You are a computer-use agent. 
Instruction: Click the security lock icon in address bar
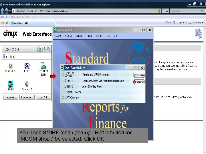pyautogui.click(x=159, y=11)
